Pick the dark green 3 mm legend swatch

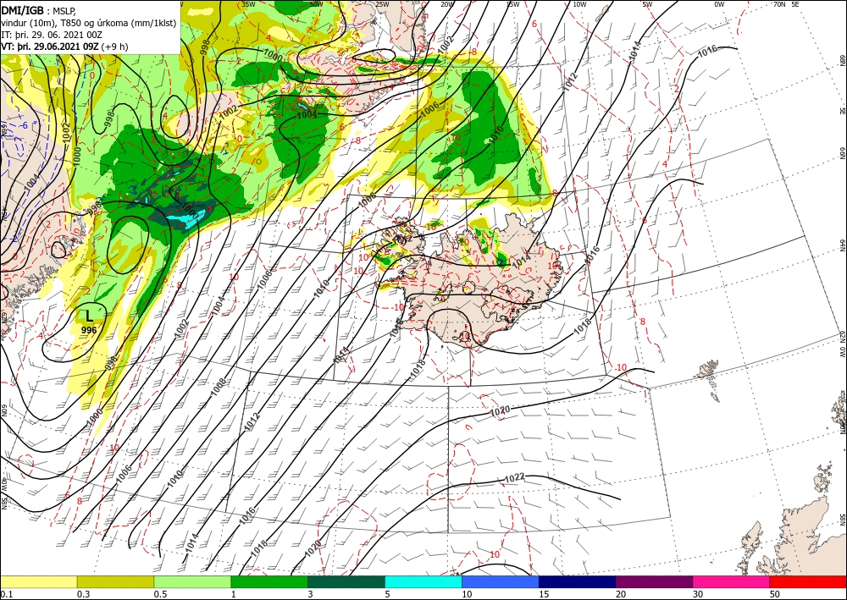pyautogui.click(x=346, y=581)
